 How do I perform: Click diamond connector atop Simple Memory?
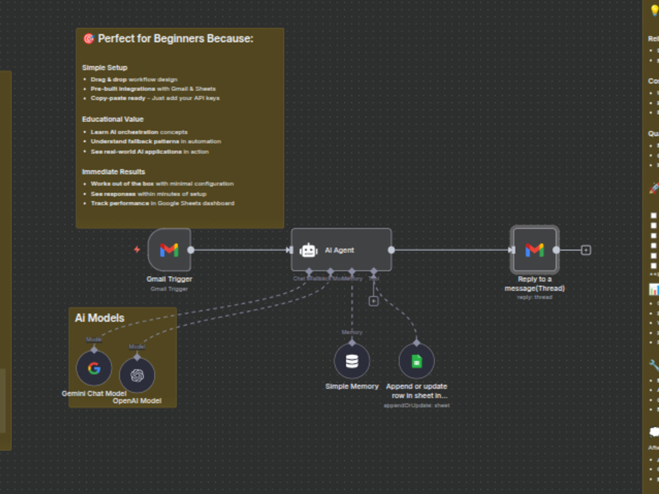pos(352,343)
